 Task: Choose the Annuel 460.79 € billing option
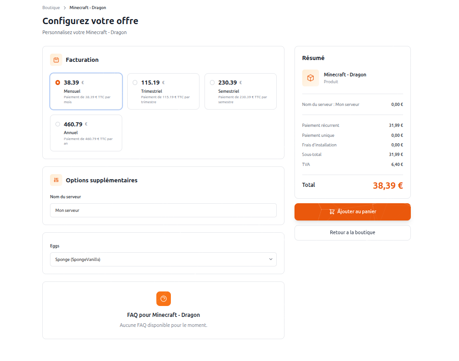point(58,124)
